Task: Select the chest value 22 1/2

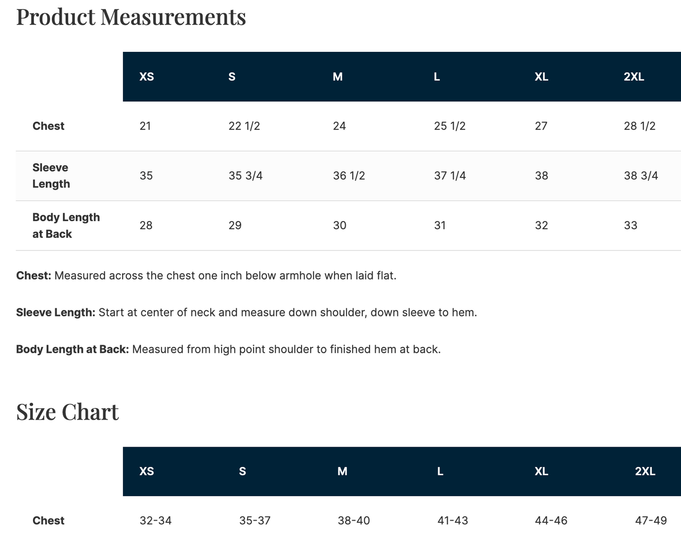Action: (244, 126)
